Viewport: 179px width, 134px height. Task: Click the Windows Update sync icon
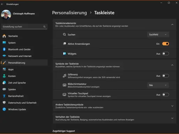tap(4, 109)
